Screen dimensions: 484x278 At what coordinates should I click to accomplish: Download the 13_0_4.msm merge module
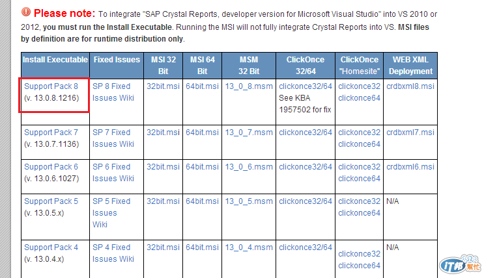point(249,247)
